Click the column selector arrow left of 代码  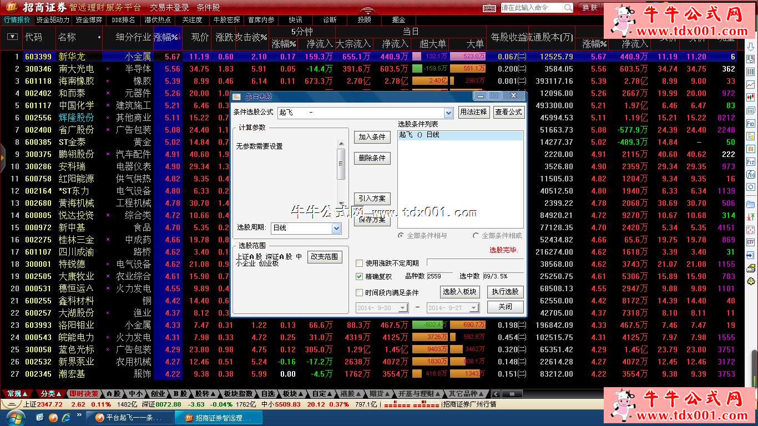click(x=12, y=37)
